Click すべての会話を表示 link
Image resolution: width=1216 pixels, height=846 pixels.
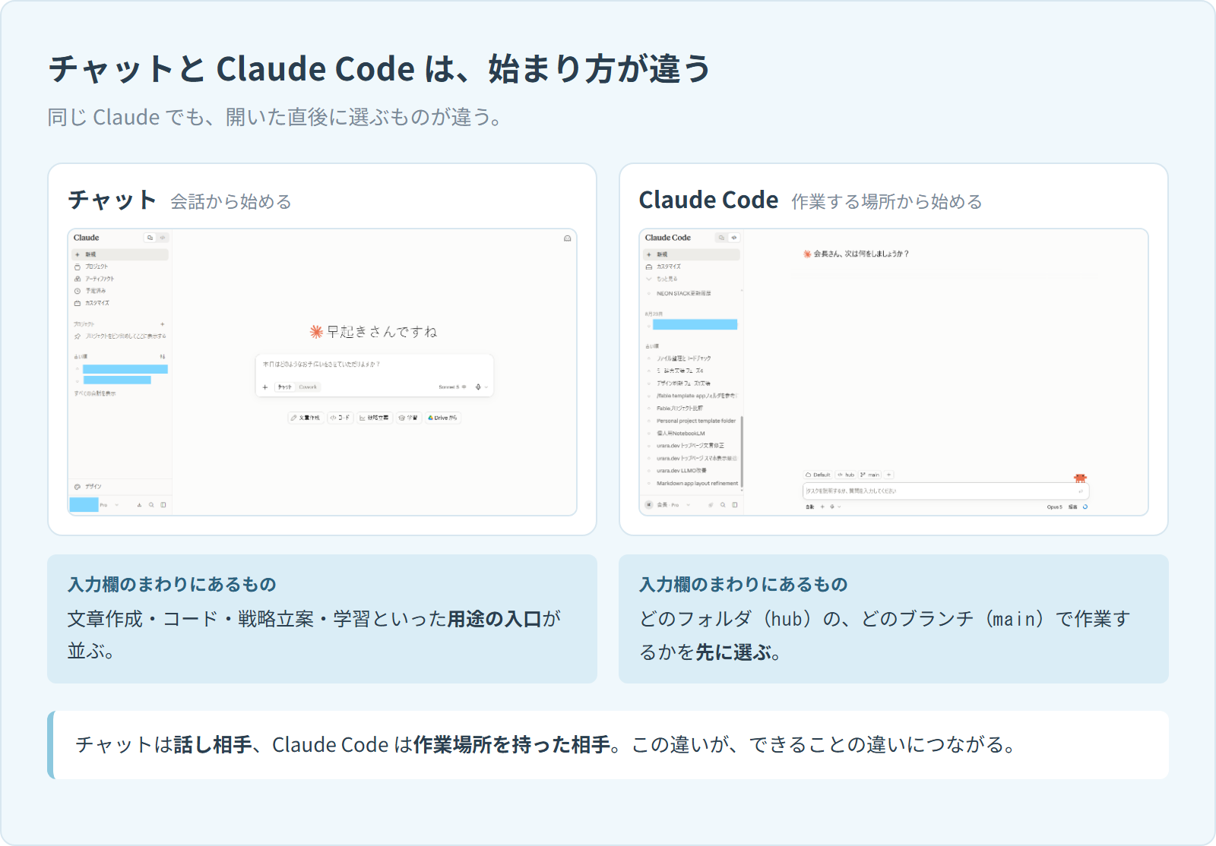tap(95, 393)
